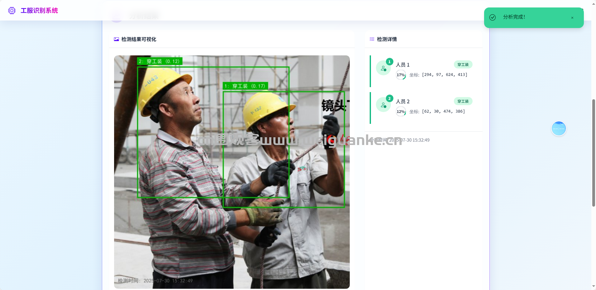Image resolution: width=596 pixels, height=290 pixels.
Task: Click the 1: 穿工装 (0.17) box label
Action: [245, 86]
